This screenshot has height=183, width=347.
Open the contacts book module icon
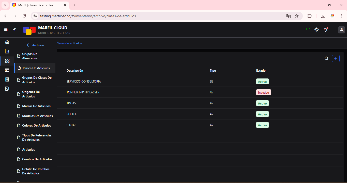coord(7,89)
